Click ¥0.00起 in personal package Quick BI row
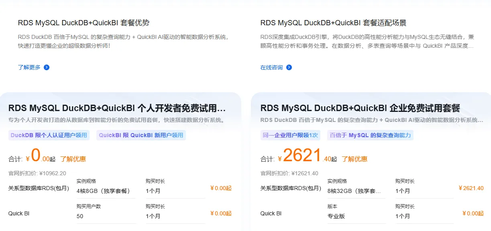This screenshot has height=231, width=491. point(221,213)
